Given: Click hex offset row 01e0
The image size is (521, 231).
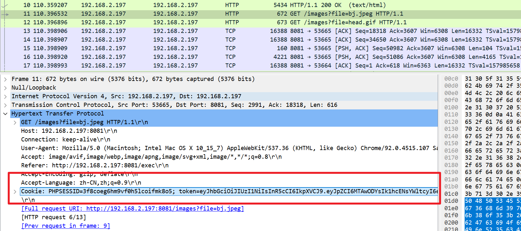Looking at the screenshot, I should [x=451, y=208].
